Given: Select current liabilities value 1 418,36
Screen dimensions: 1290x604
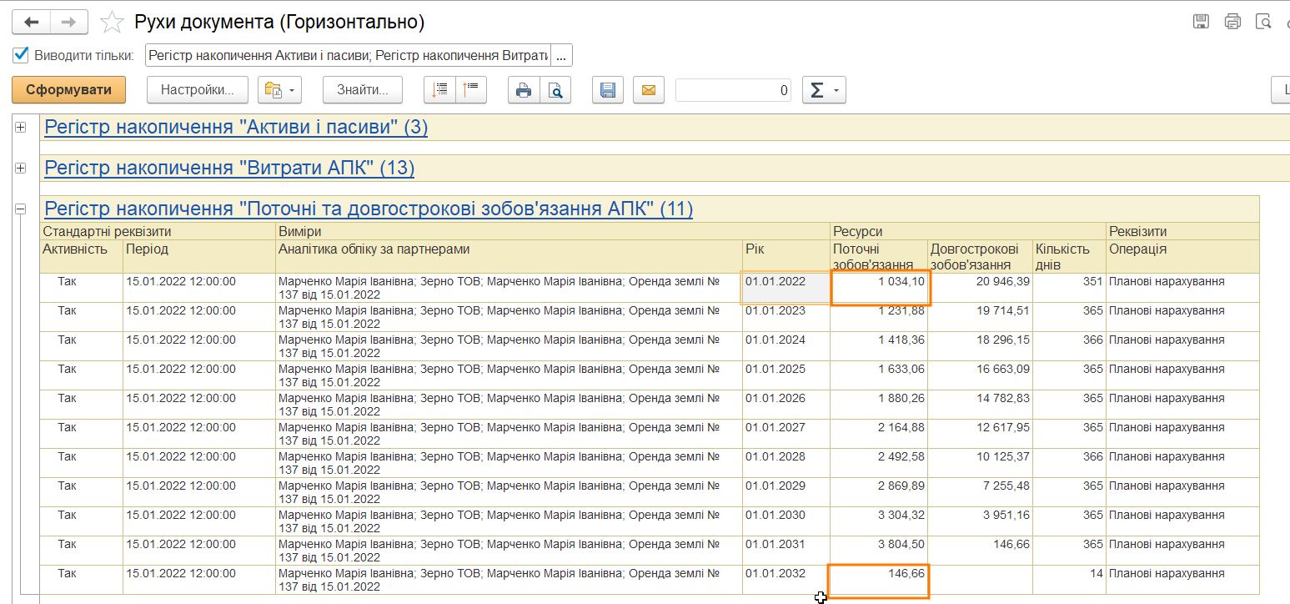Looking at the screenshot, I should (879, 346).
